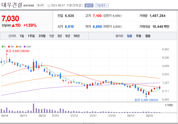Select the 3년 chart period

pyautogui.click(x=60, y=36)
